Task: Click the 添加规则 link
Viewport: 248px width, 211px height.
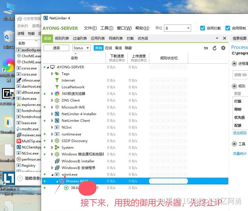Action: [240, 133]
